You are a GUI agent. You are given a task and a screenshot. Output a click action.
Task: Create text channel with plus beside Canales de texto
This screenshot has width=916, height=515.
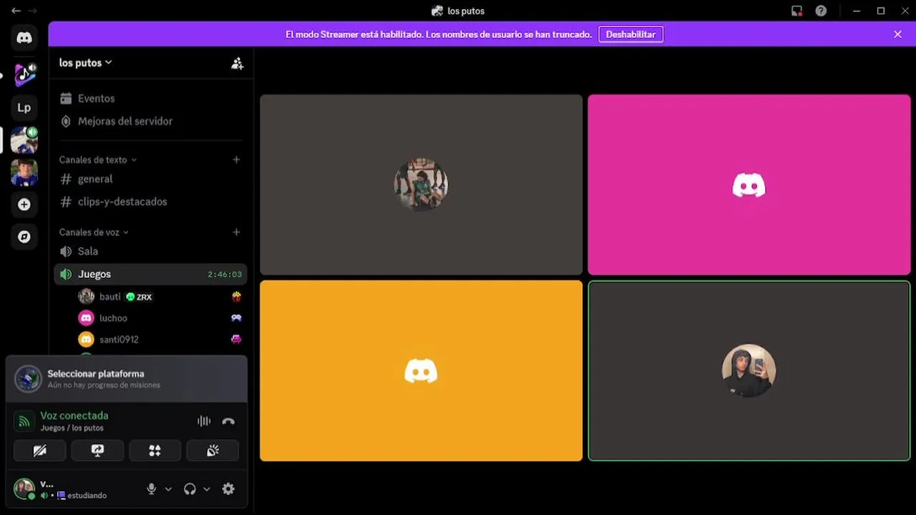coord(236,160)
